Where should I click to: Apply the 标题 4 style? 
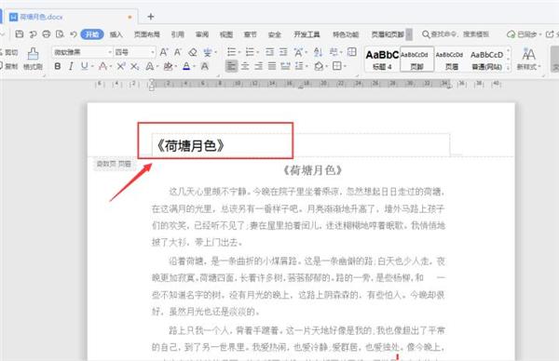(382, 60)
